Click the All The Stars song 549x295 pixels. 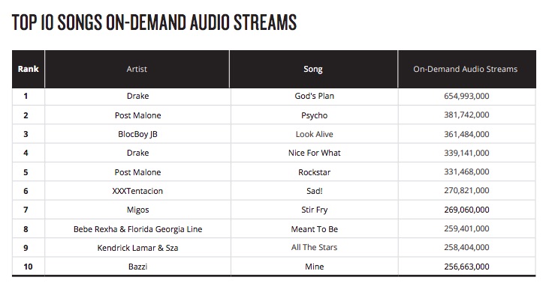[314, 248]
